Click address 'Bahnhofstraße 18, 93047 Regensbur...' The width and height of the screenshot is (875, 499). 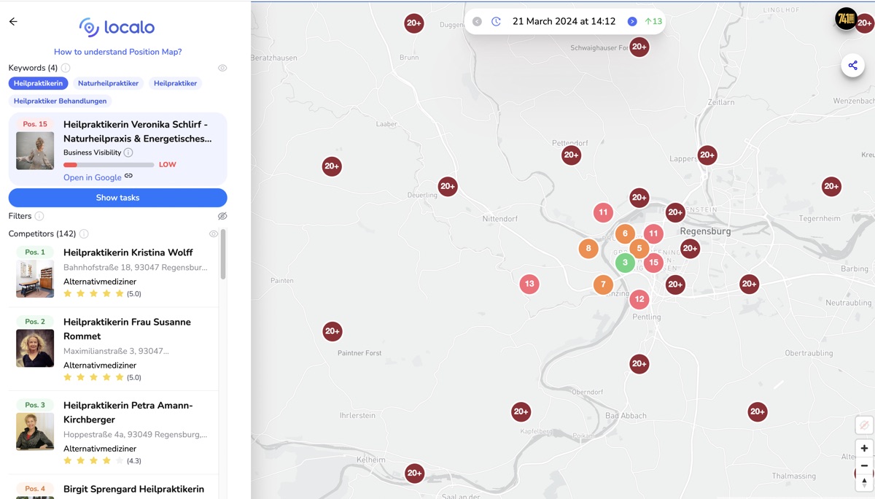(135, 268)
